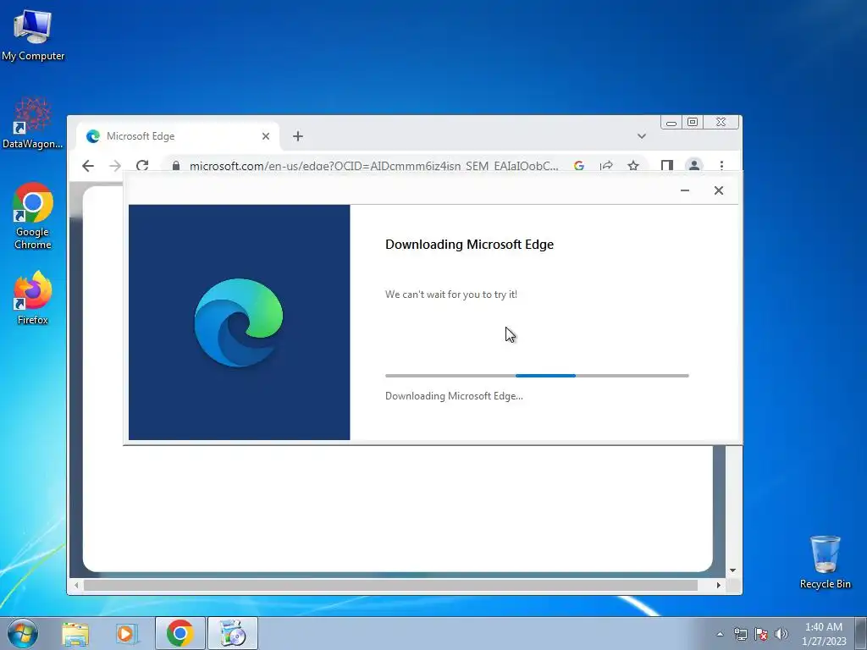Go back in Chrome browser
Viewport: 867px width, 650px height.
(88, 166)
